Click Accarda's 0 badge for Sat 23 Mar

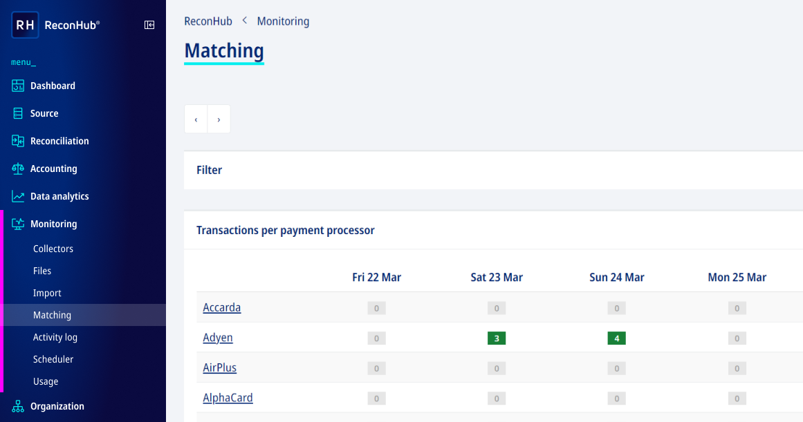tap(497, 308)
